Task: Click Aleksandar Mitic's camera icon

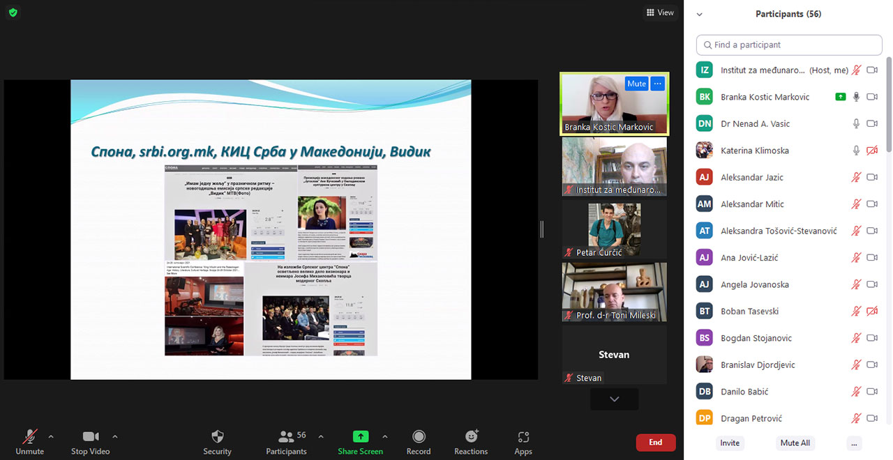Action: click(x=872, y=204)
